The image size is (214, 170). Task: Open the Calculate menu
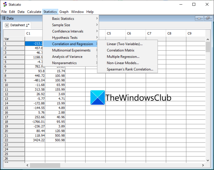point(34,12)
